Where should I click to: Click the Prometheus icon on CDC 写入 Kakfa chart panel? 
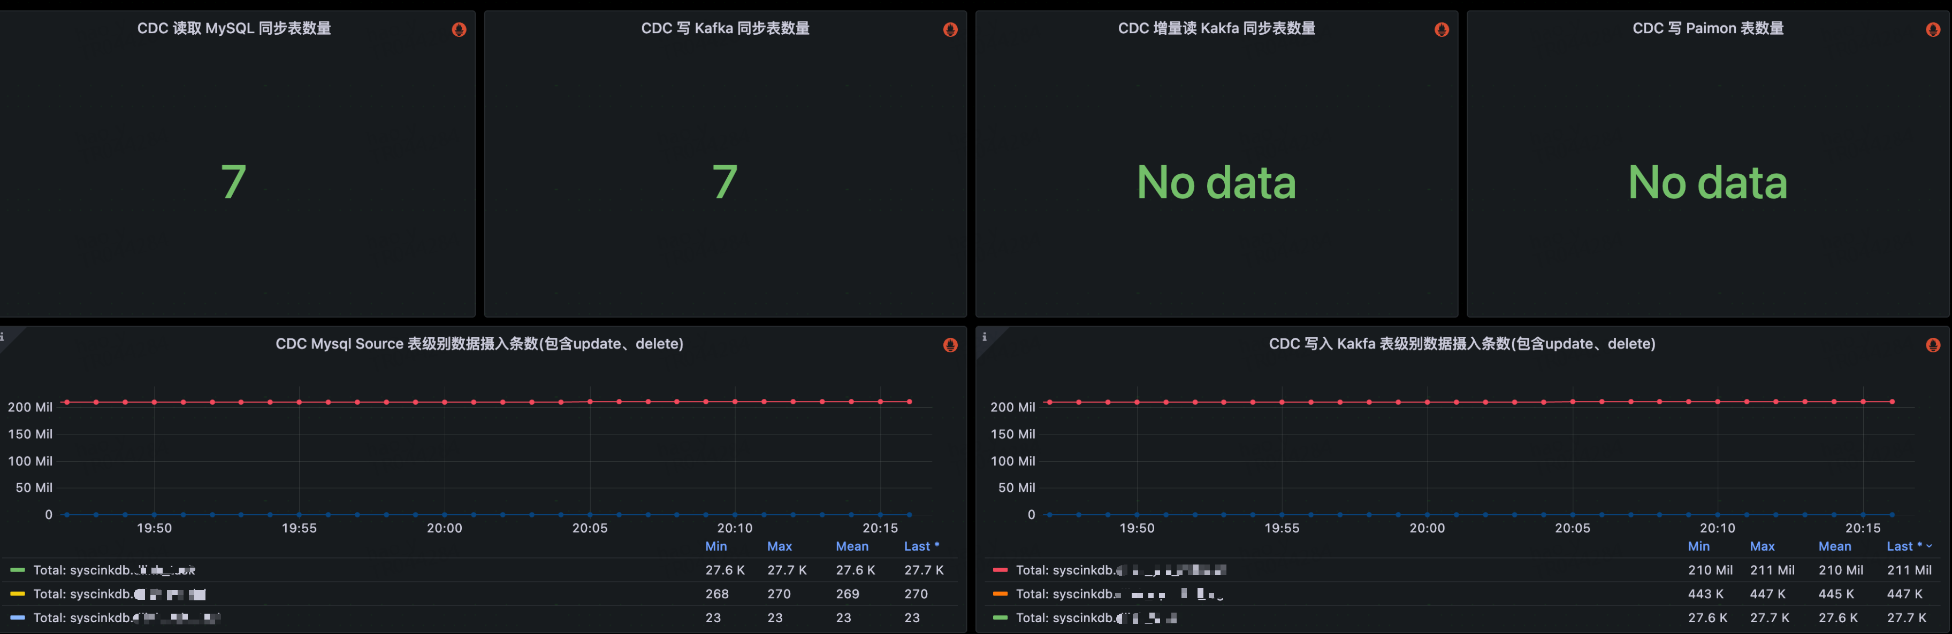pyautogui.click(x=1932, y=345)
